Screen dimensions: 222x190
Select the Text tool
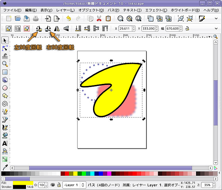pyautogui.click(x=5, y=143)
